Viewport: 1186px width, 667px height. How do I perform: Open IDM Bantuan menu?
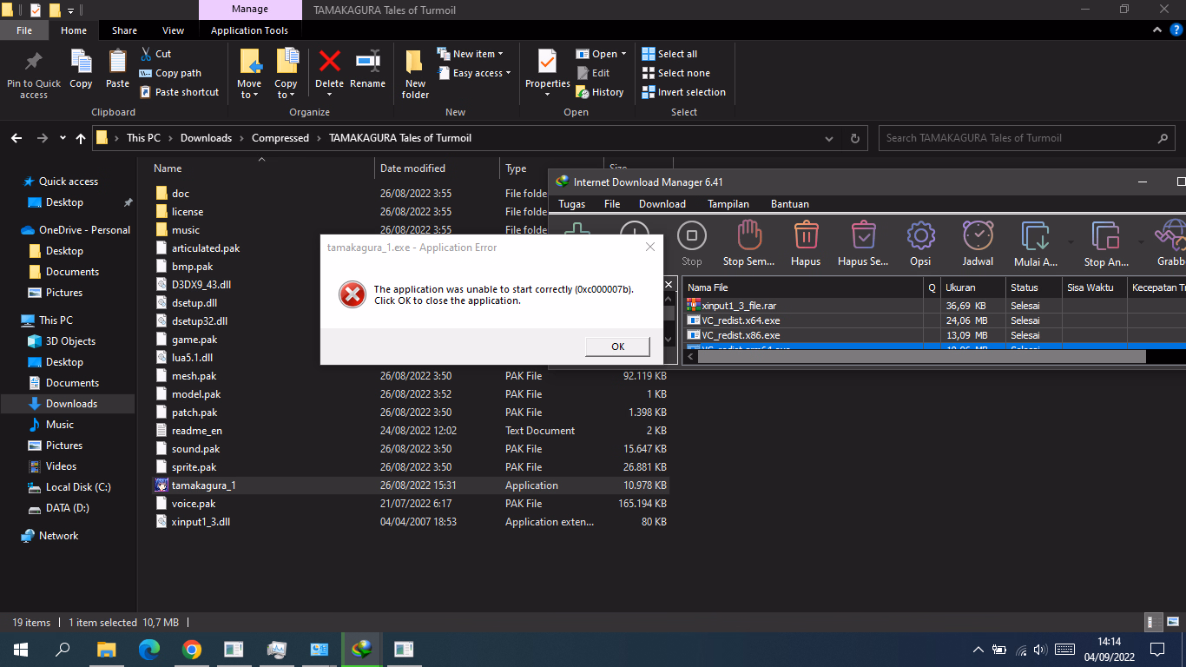pos(790,204)
